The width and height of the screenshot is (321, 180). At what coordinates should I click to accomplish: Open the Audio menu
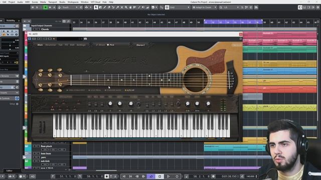tap(20, 2)
